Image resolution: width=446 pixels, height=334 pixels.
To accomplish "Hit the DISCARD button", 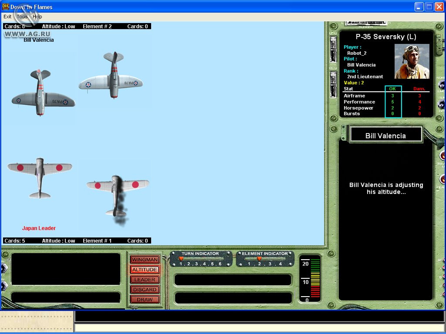I will coord(145,289).
